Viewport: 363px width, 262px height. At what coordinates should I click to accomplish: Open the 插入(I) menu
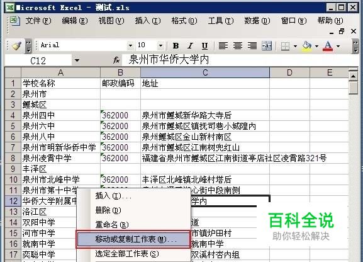[148, 21]
